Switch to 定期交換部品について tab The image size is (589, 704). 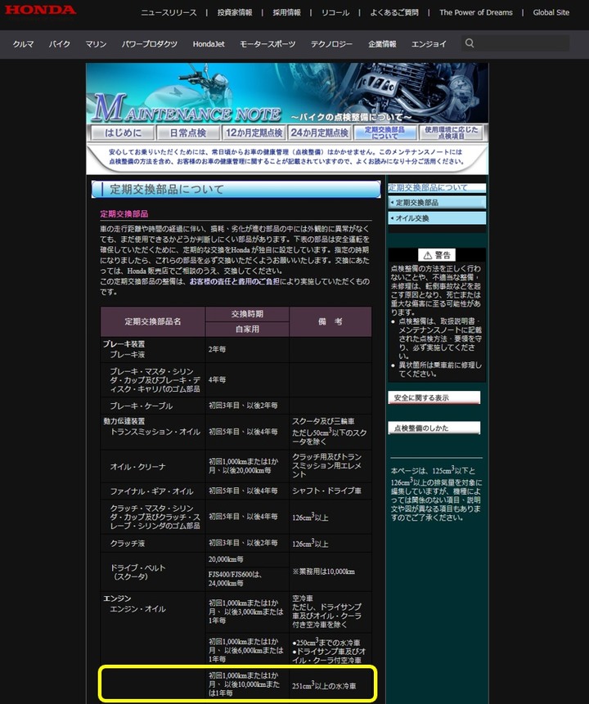click(x=384, y=133)
